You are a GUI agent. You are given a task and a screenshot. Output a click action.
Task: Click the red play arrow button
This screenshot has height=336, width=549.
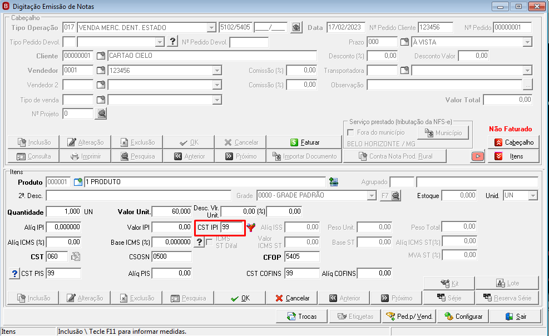(x=478, y=156)
